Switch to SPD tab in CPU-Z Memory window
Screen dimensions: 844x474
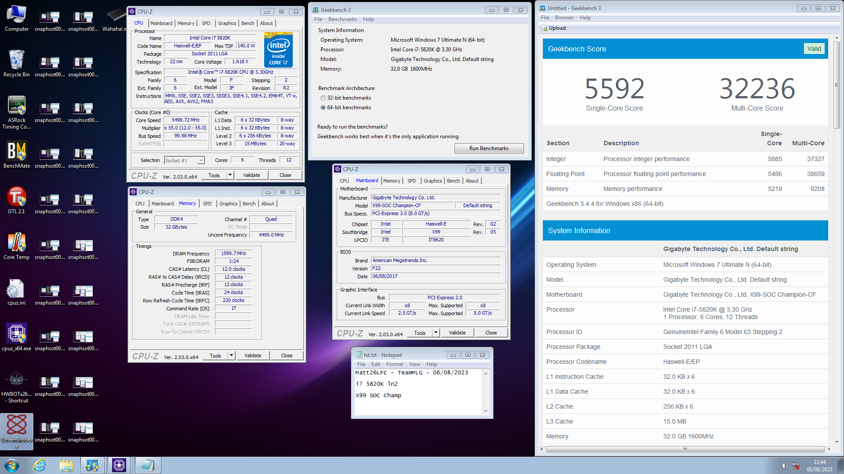(x=207, y=204)
